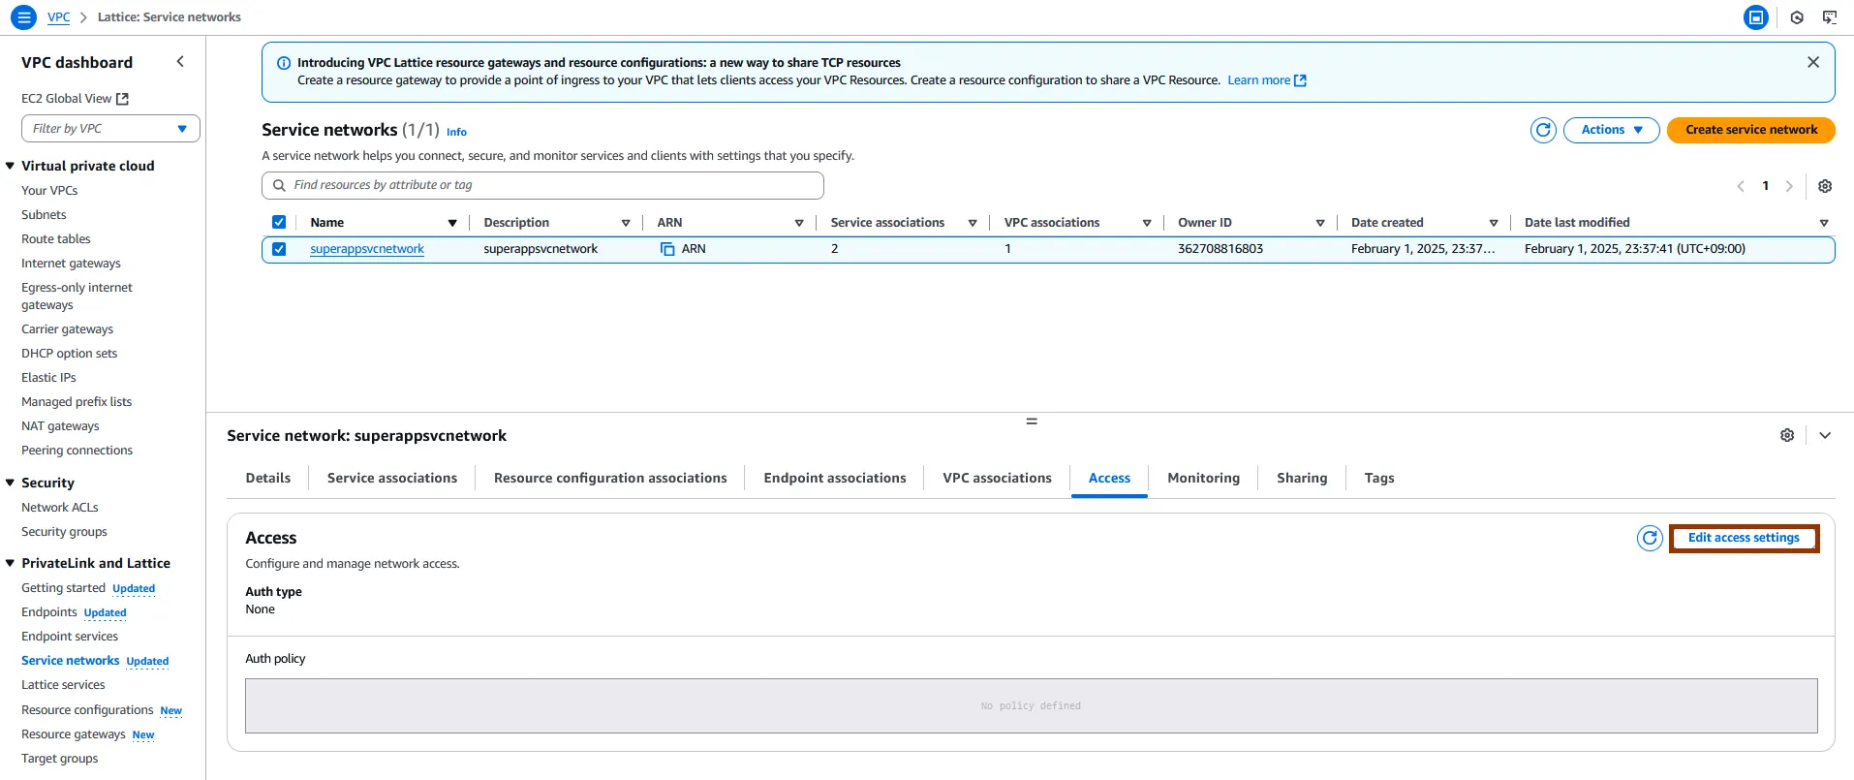Go to Security groups
The image size is (1854, 780).
pyautogui.click(x=64, y=532)
